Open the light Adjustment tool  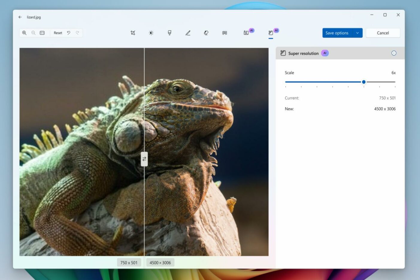[x=151, y=33]
